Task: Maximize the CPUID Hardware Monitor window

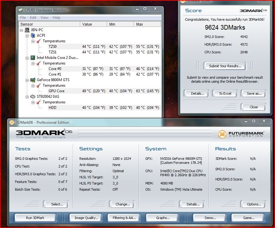Action: click(145, 9)
